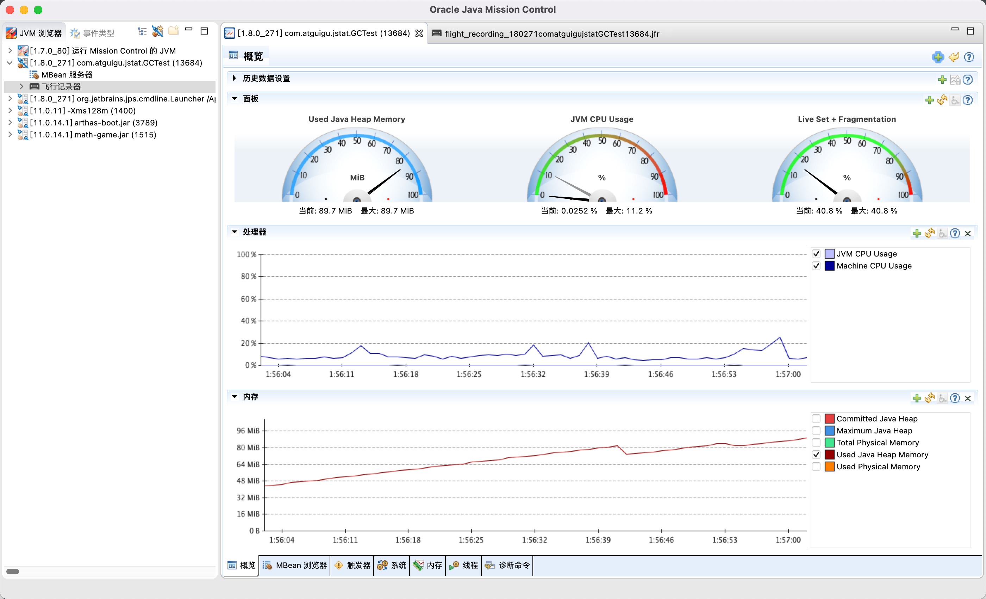Click the JVM CPU Usage color swatch
The image size is (986, 599).
pos(829,253)
